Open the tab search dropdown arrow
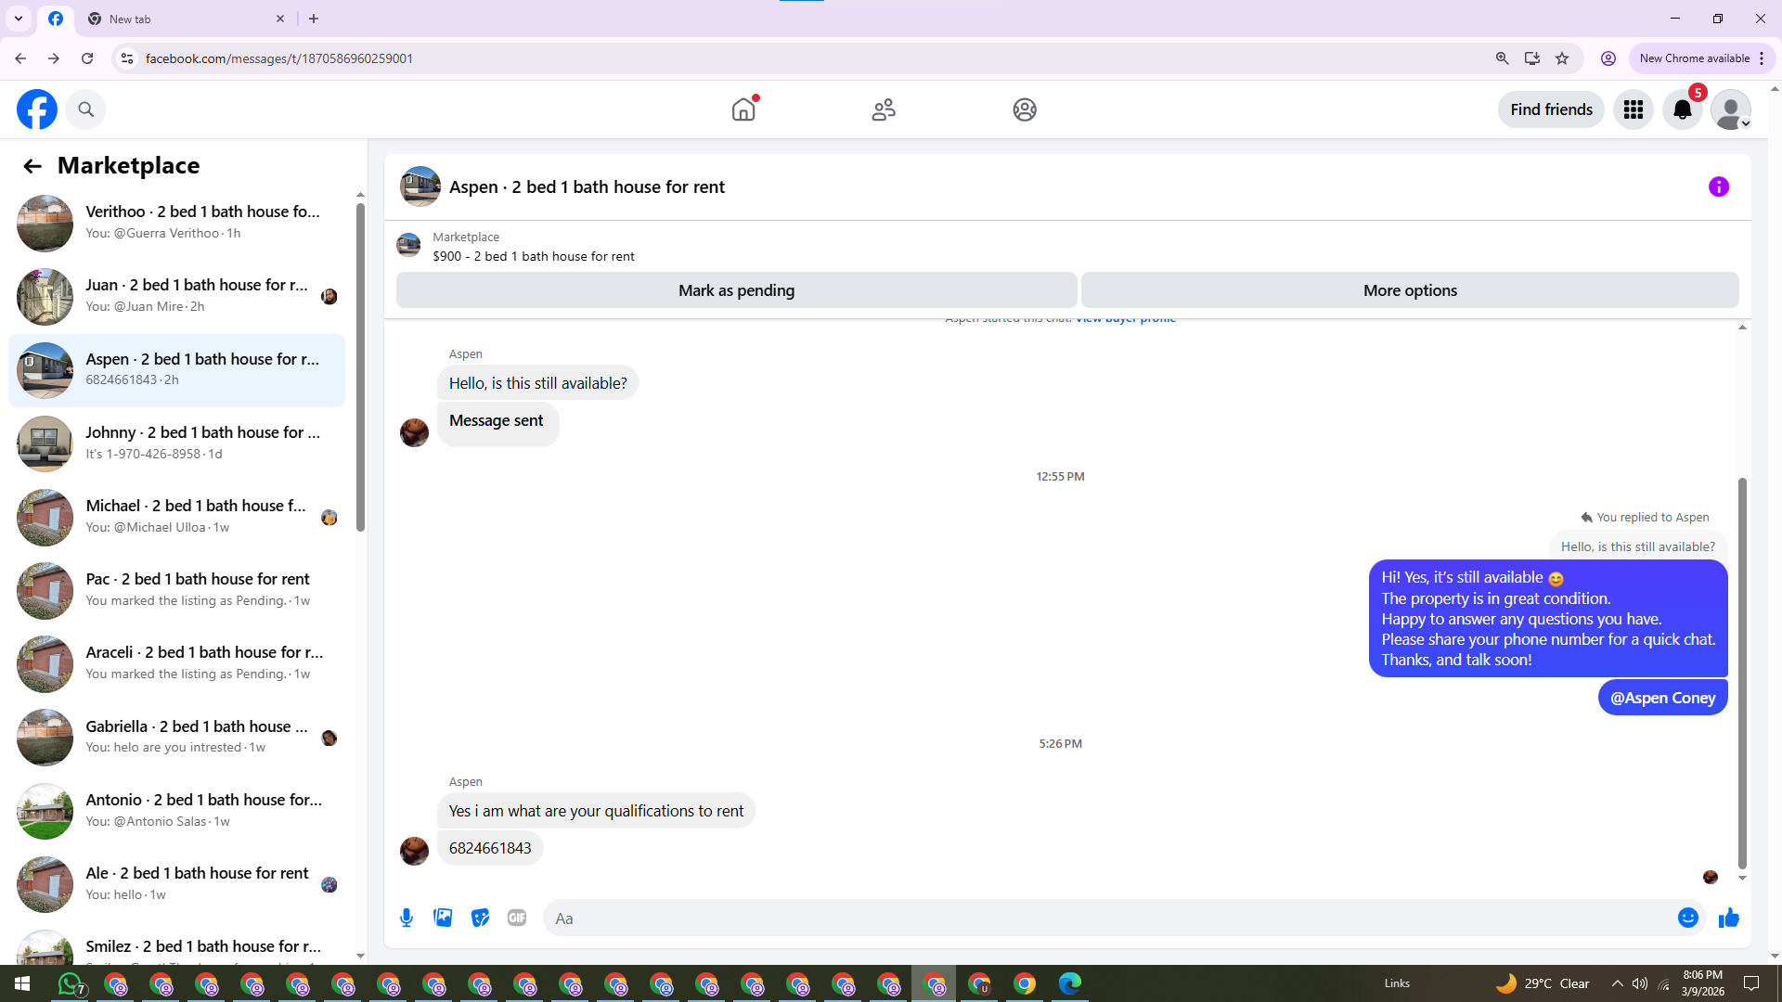The width and height of the screenshot is (1782, 1002). 19,19
